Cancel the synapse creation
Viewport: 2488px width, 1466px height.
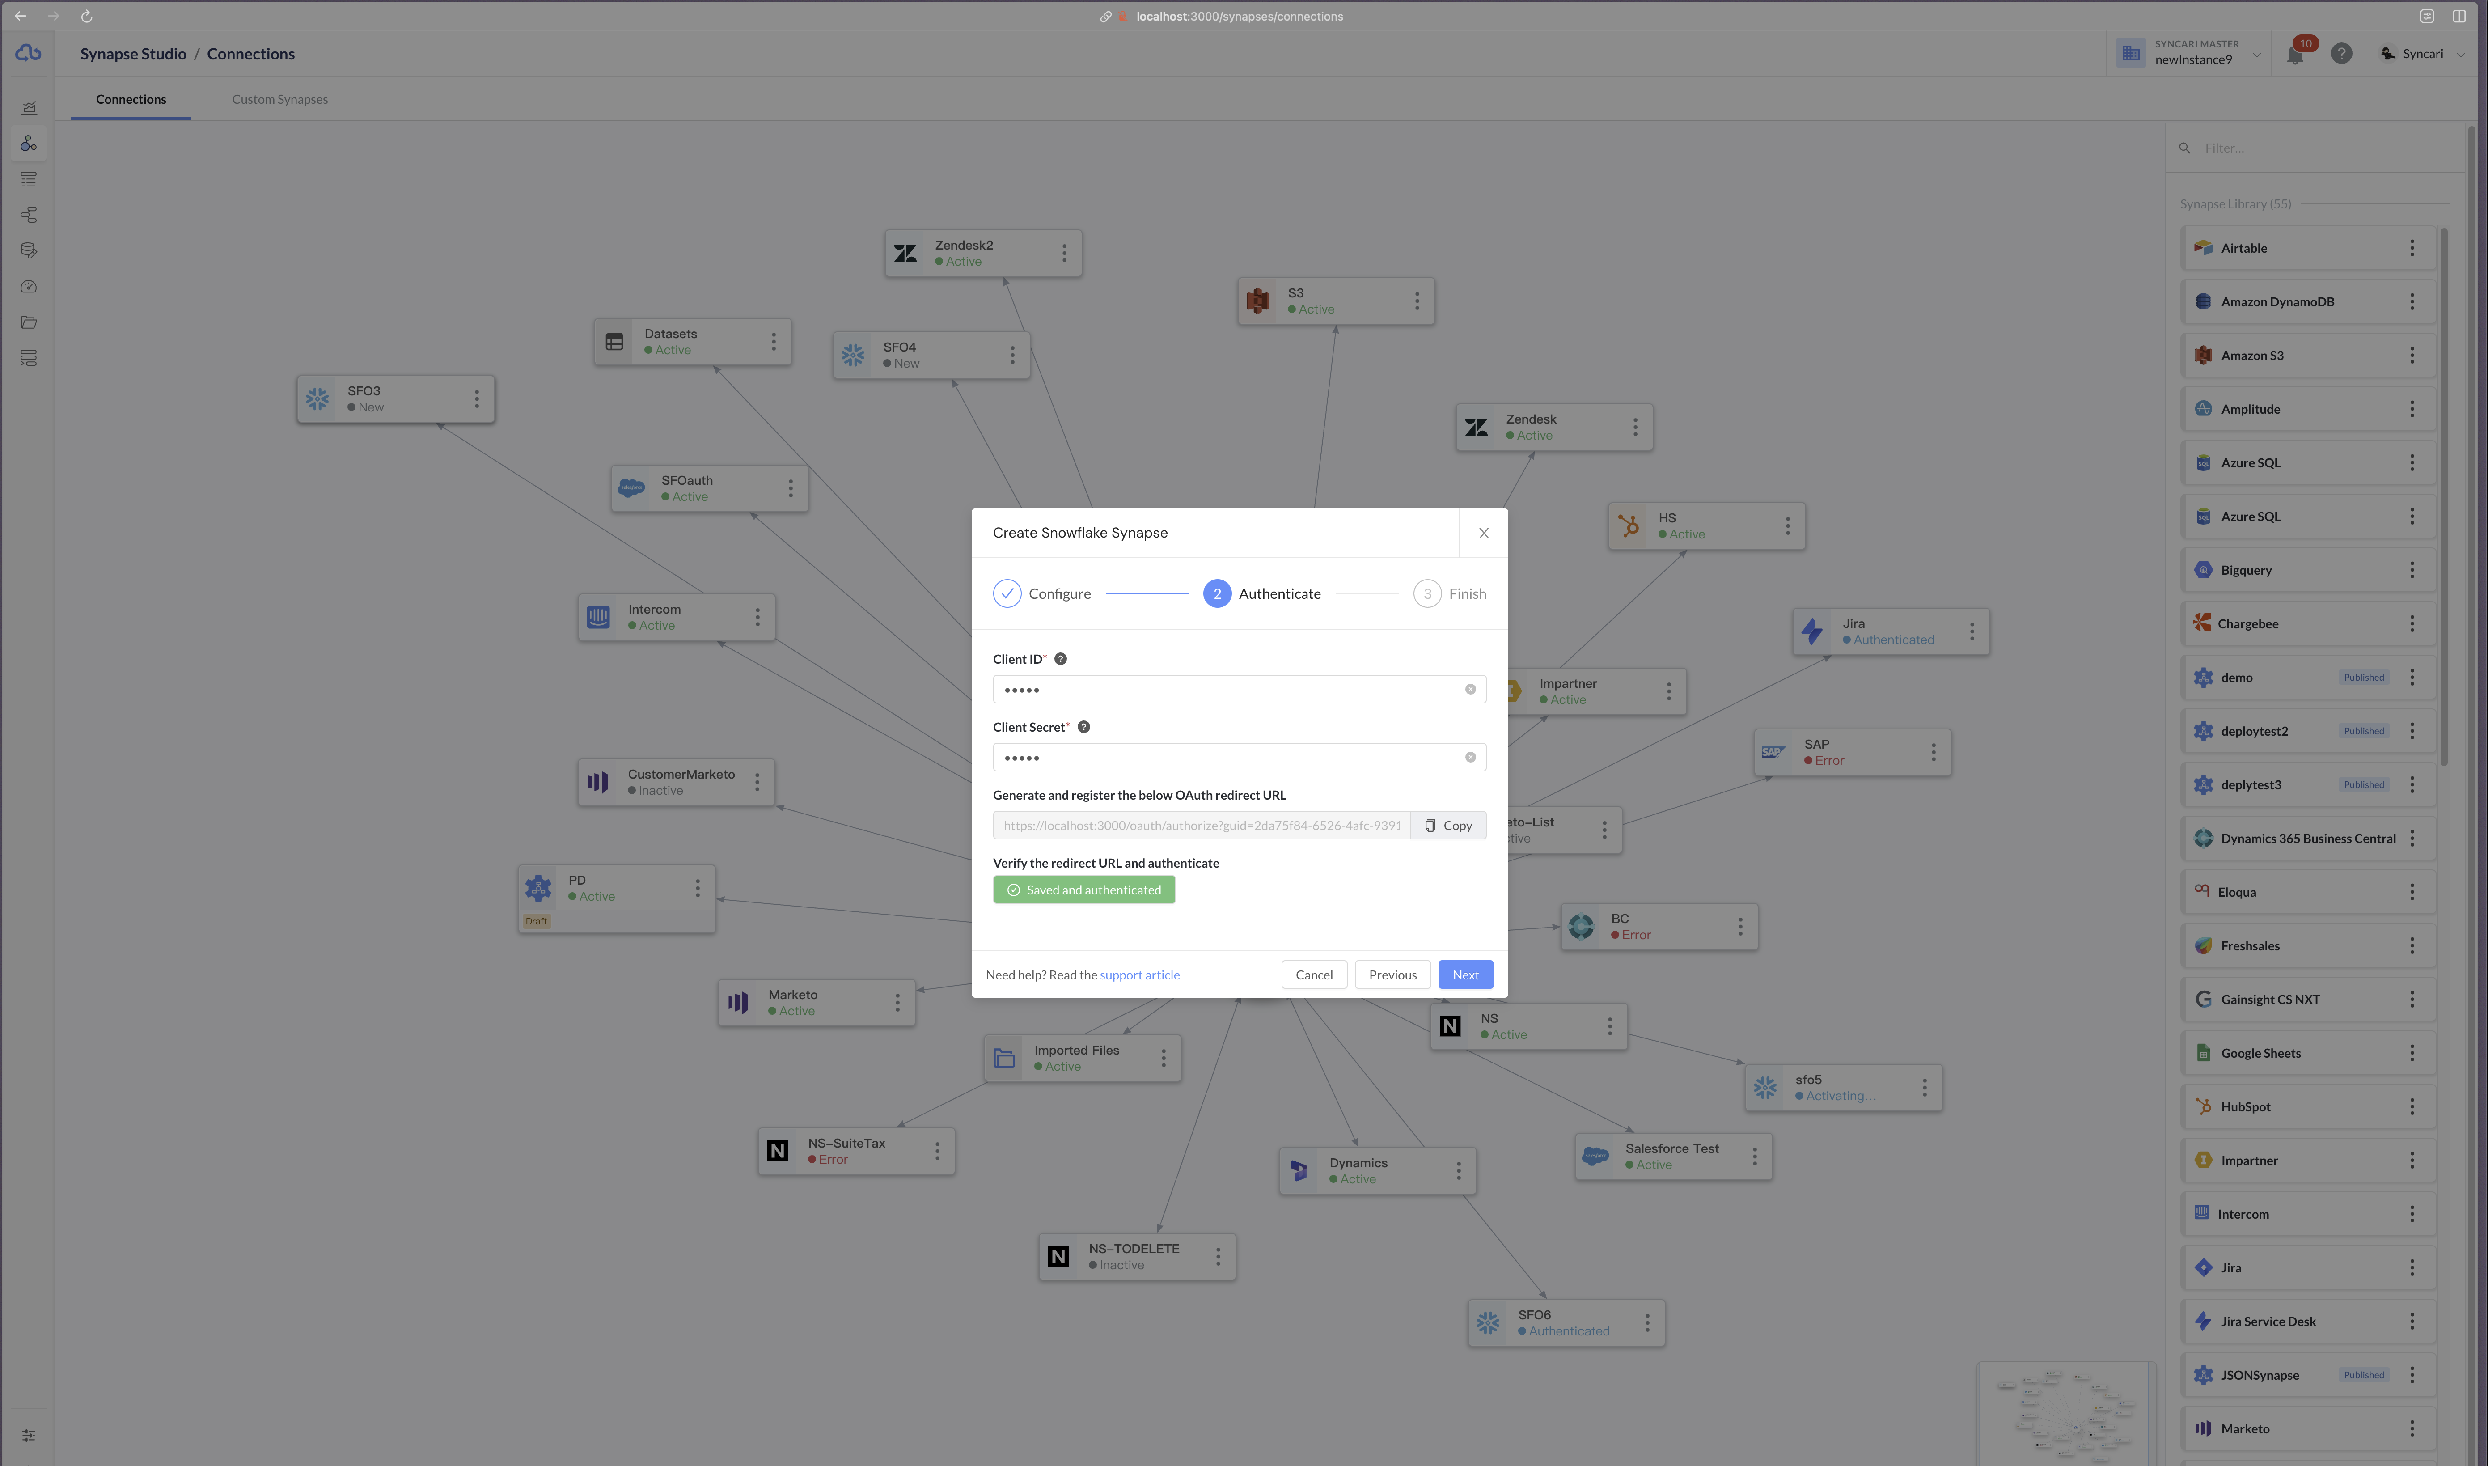pos(1314,975)
